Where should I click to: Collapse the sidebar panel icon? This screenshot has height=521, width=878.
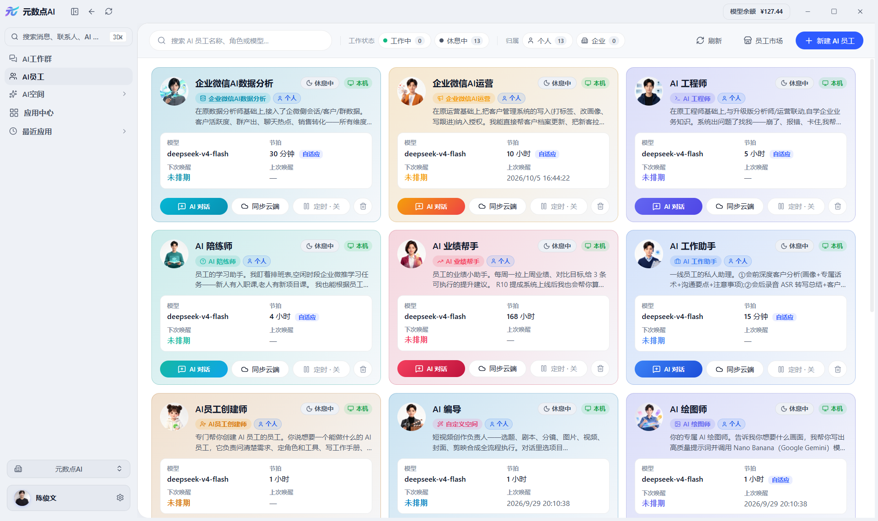pos(75,11)
